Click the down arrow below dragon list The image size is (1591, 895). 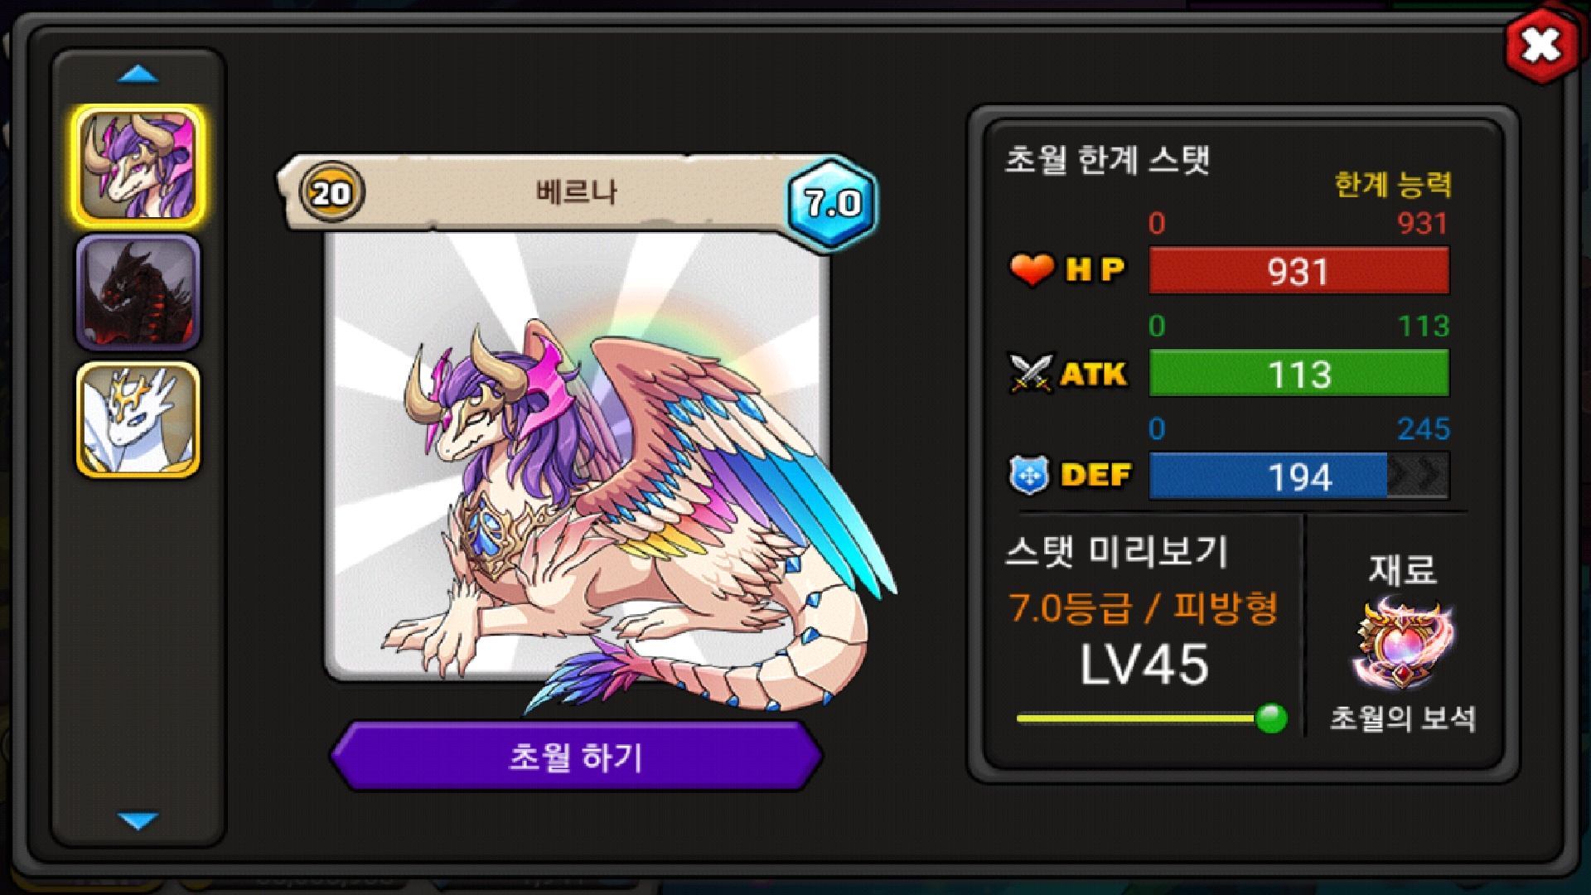(x=138, y=820)
